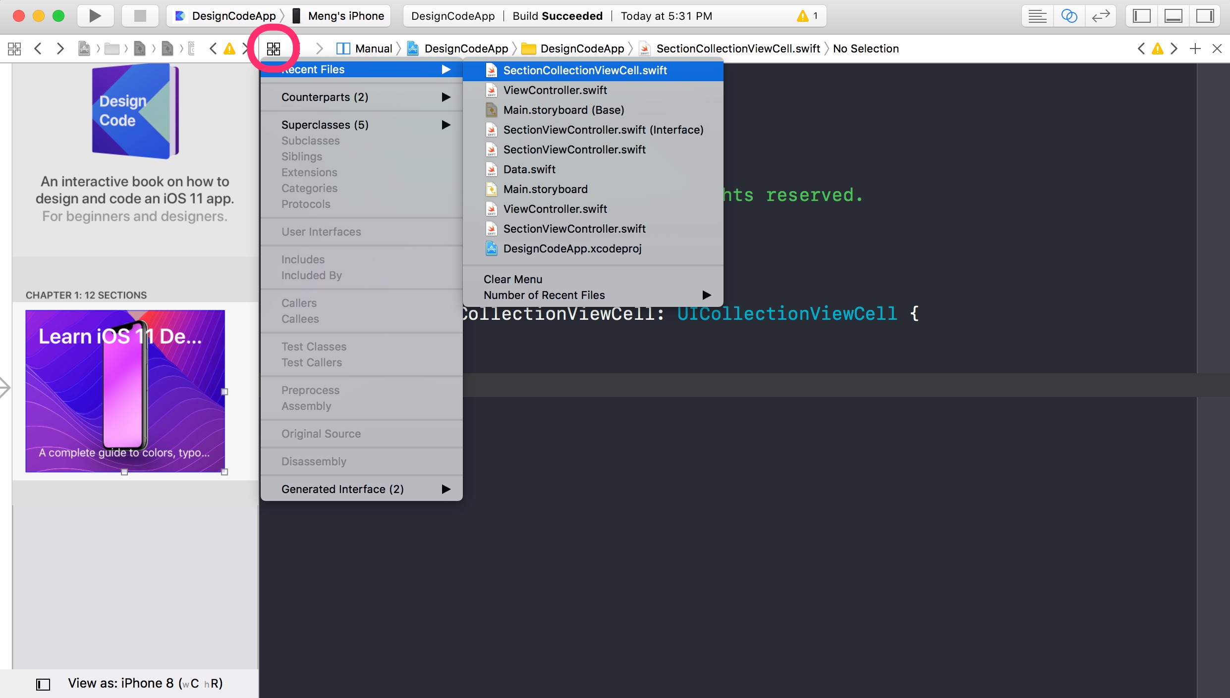Viewport: 1230px width, 698px height.
Task: Change View as: iPhone 8 device
Action: pyautogui.click(x=145, y=683)
